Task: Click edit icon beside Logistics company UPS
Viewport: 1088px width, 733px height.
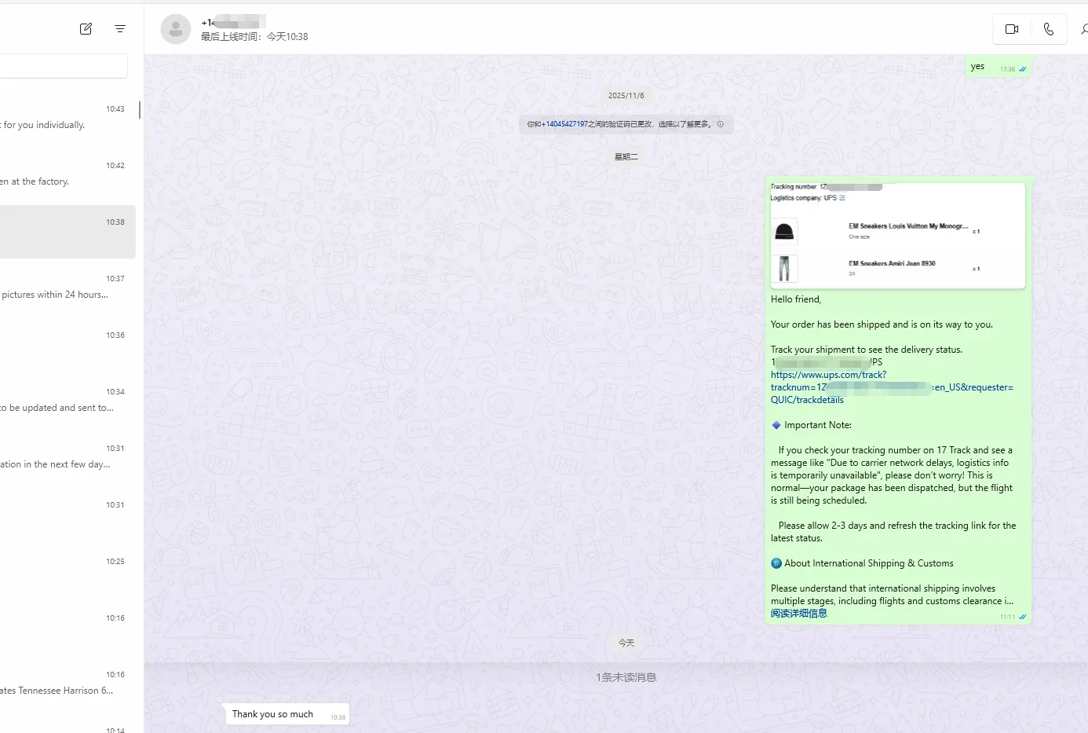Action: [x=842, y=198]
